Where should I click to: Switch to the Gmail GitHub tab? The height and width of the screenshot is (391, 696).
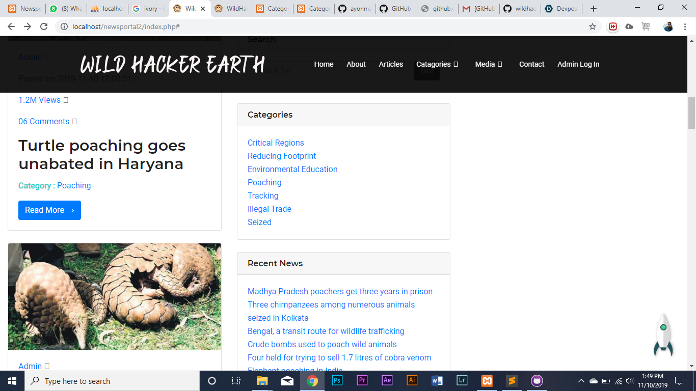(477, 9)
